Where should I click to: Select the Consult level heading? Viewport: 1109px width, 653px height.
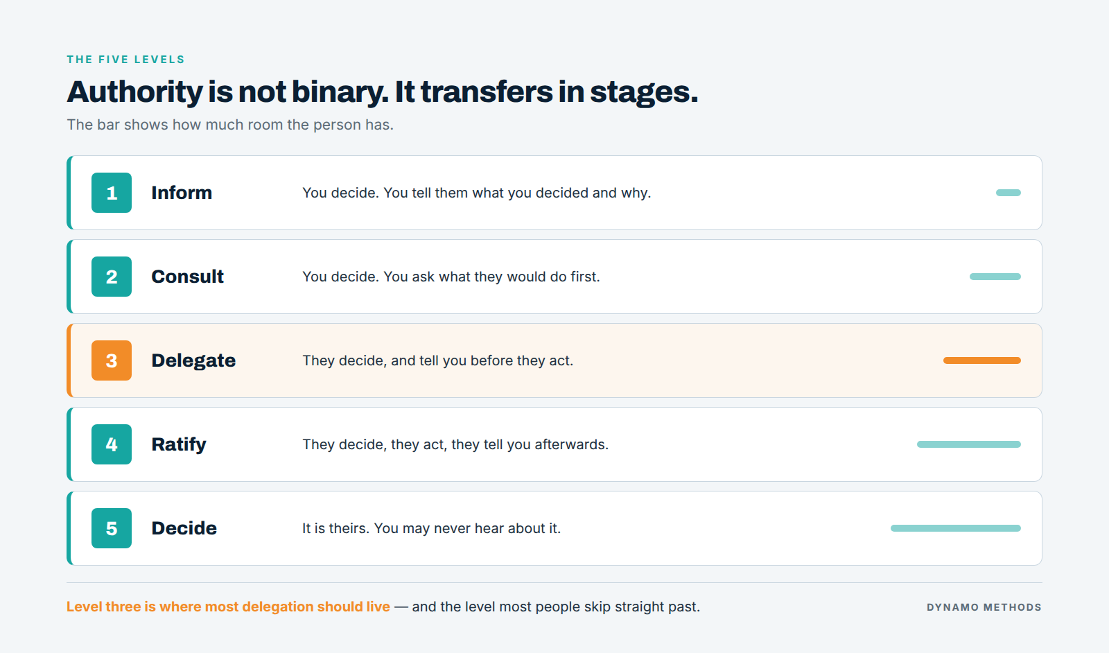[x=188, y=277]
